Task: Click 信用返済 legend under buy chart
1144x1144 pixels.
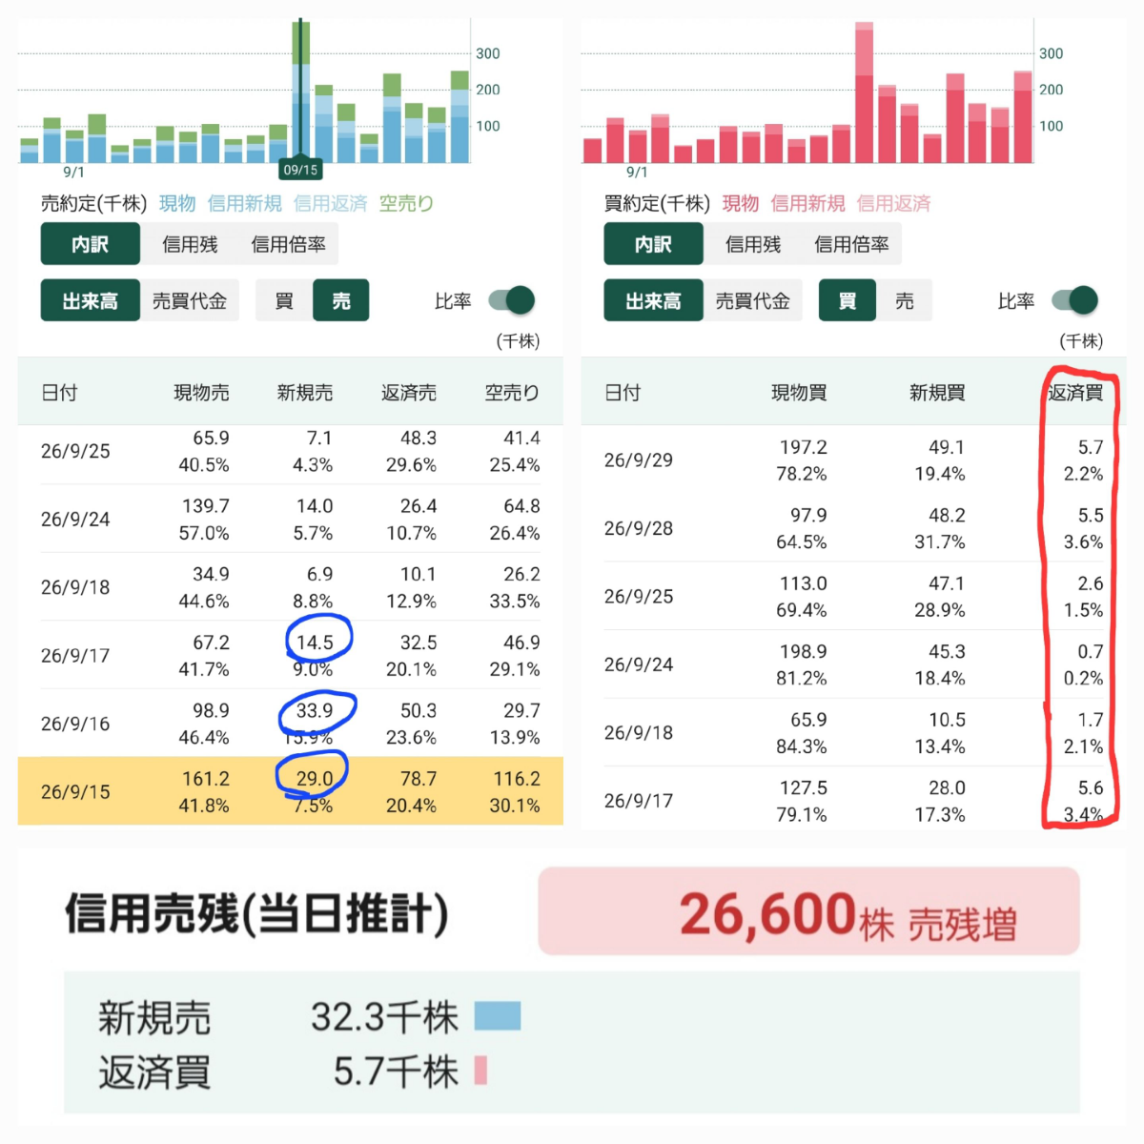Action: [894, 203]
